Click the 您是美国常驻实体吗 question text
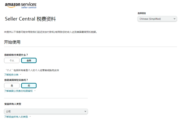The image size is (180, 123). 16,80
